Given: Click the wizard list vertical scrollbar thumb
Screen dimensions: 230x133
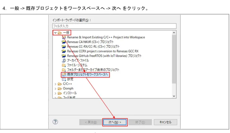Looking at the screenshot, I should click(174, 59).
